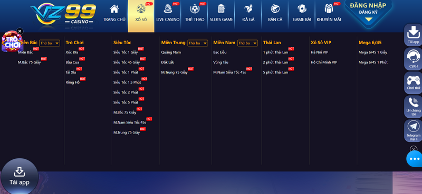
Task: Expand the Miền Bắc day dropdown
Action: (50, 43)
